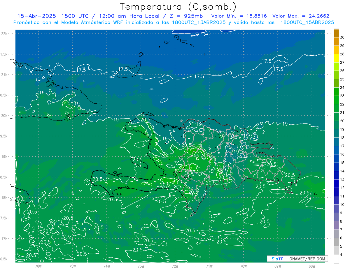
Task: Click the color bar label "18"
Action: pos(342,137)
